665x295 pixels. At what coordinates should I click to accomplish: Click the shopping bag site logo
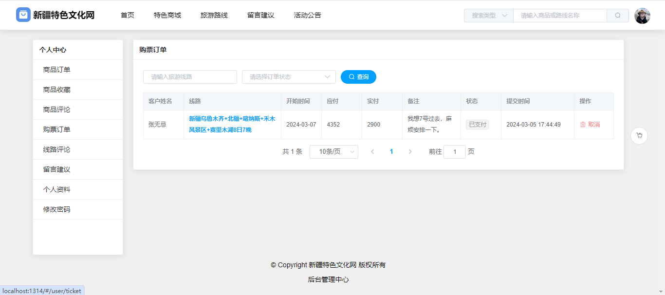click(x=23, y=15)
